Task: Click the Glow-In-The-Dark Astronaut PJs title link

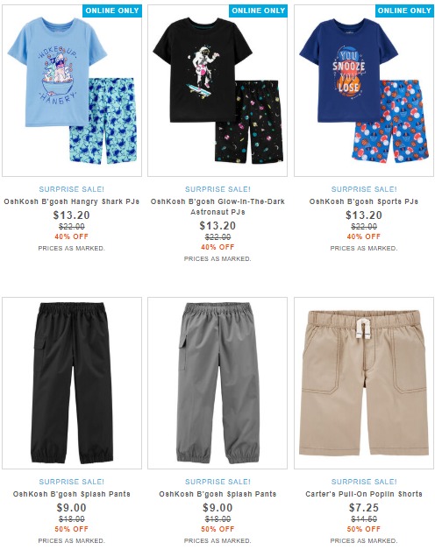Action: [x=217, y=207]
